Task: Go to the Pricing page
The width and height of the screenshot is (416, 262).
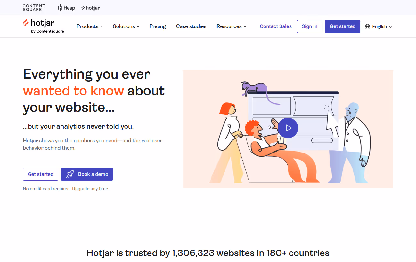Action: pyautogui.click(x=158, y=26)
